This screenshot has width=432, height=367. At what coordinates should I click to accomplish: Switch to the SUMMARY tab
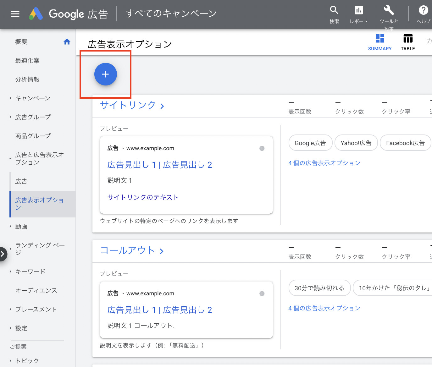click(379, 42)
